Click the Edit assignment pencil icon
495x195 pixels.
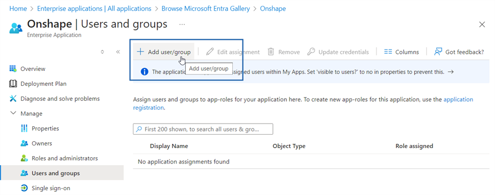tap(210, 52)
